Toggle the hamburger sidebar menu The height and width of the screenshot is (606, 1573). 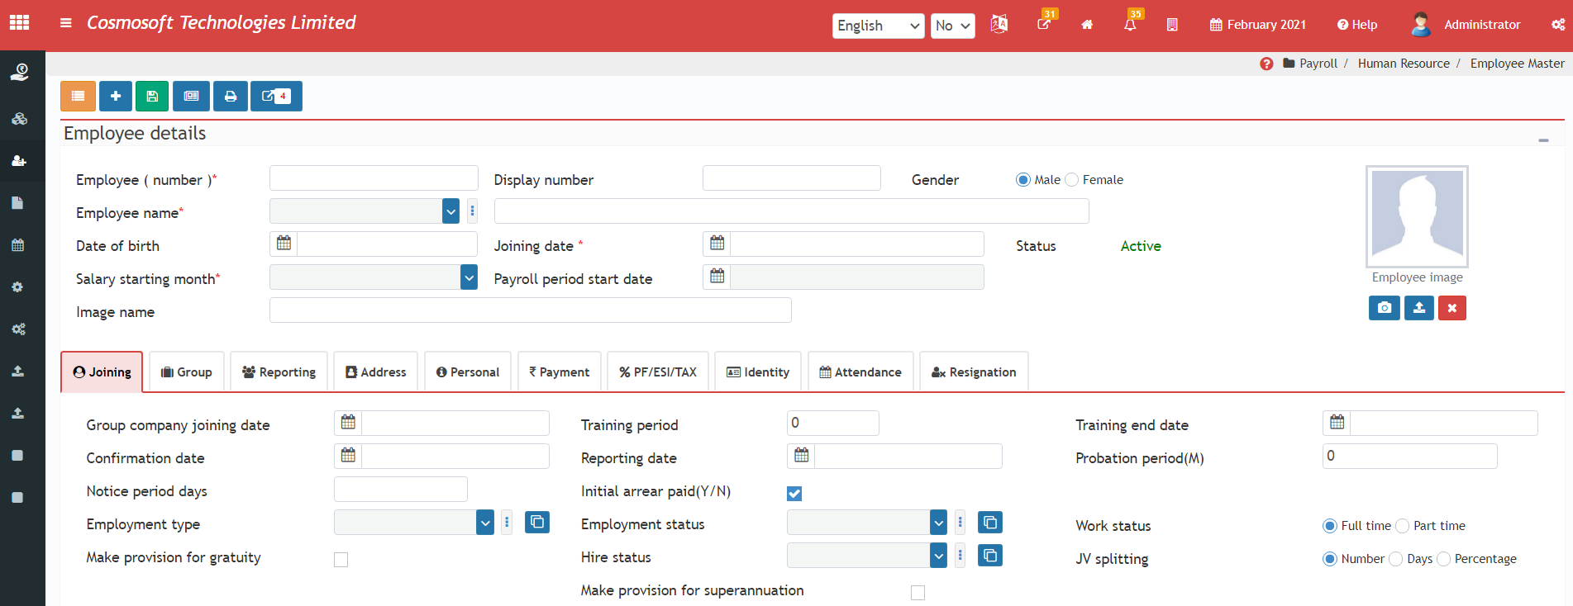[66, 23]
